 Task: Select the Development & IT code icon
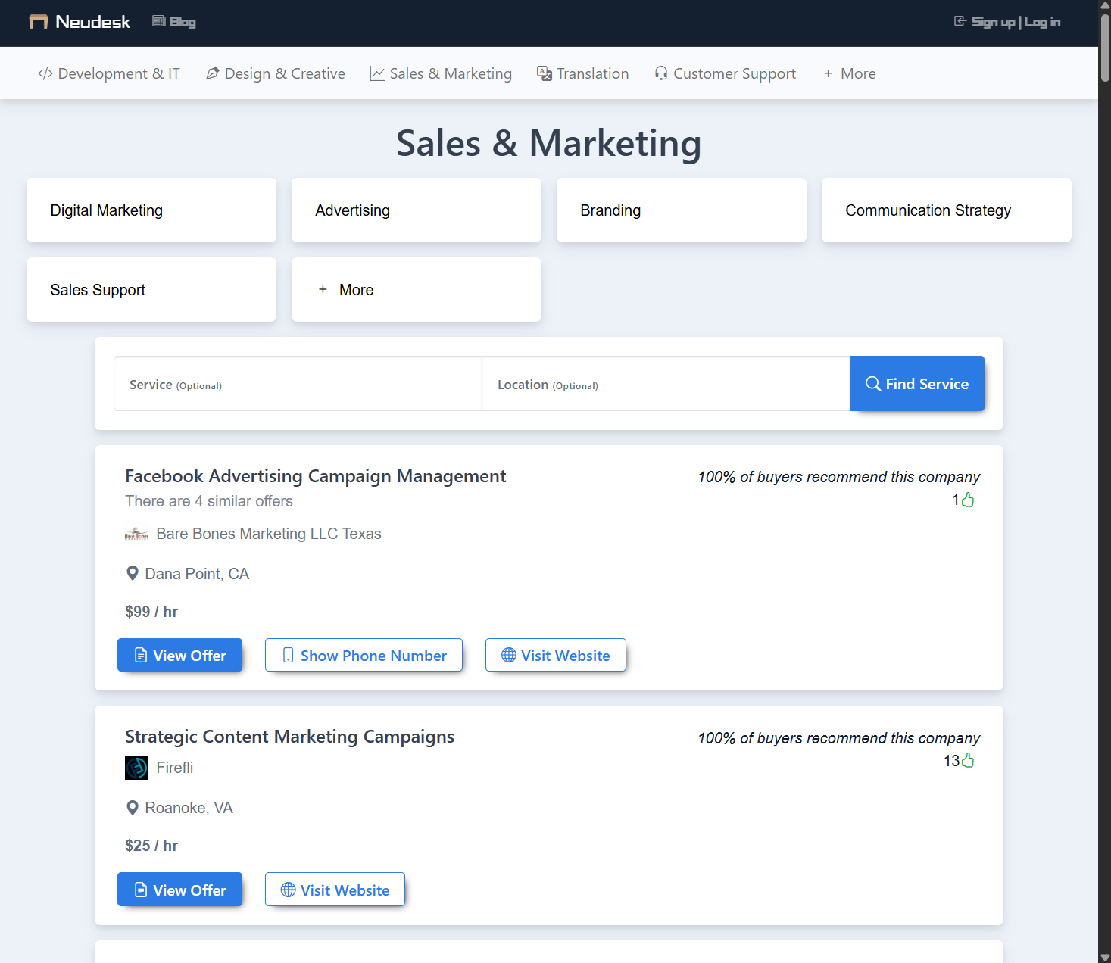(x=45, y=73)
